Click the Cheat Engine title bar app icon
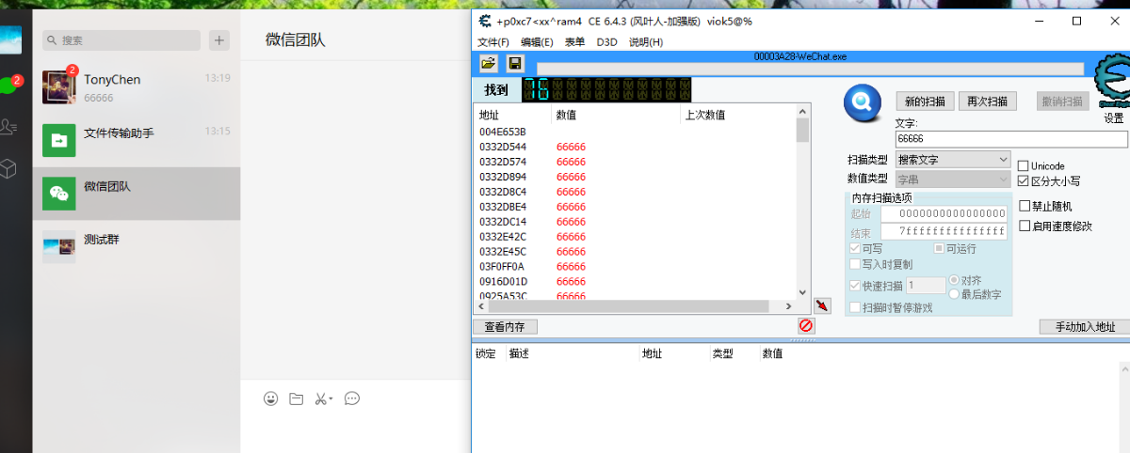Screen dimensions: 1130x453 484,21
